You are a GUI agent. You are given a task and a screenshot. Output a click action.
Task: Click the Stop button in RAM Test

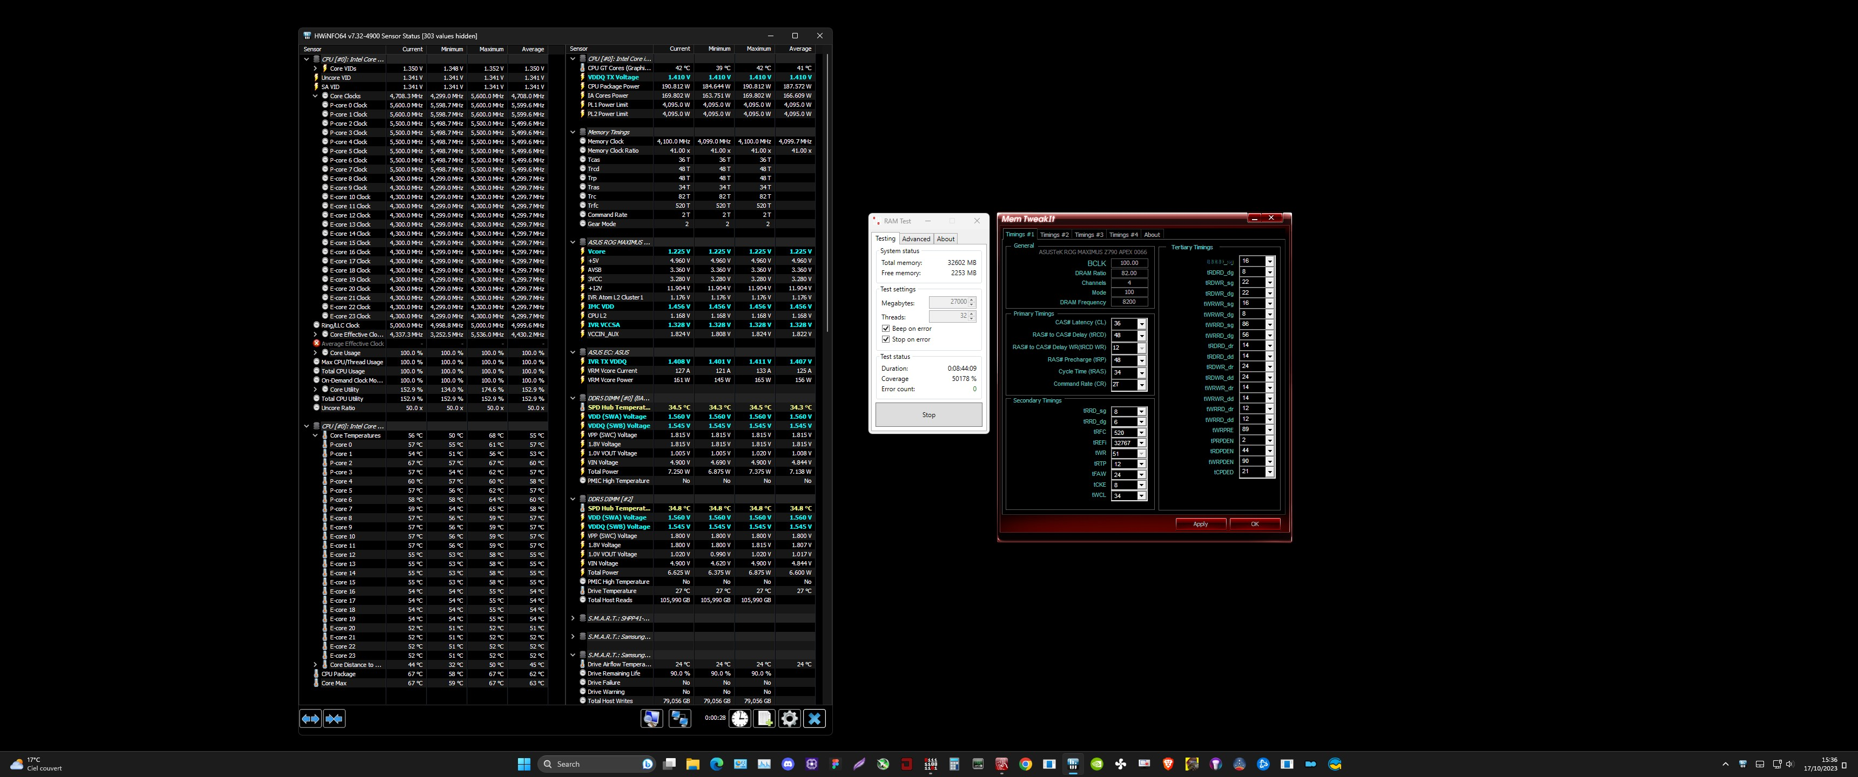[928, 414]
